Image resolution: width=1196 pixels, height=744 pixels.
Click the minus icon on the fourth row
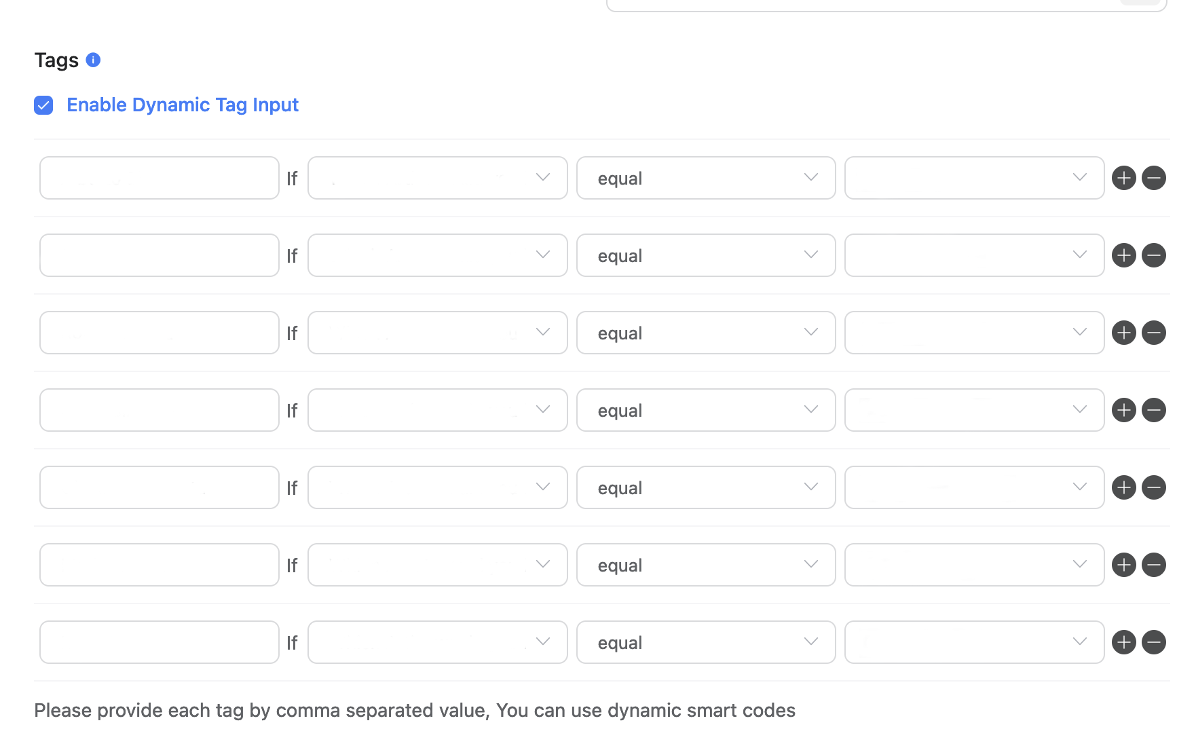[x=1154, y=410]
